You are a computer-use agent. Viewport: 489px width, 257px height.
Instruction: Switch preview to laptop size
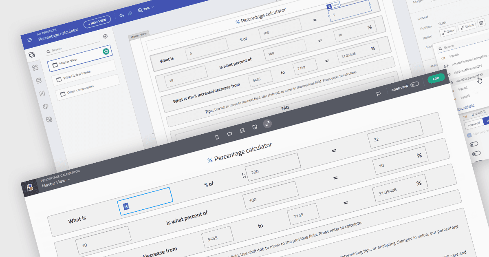coord(242,131)
